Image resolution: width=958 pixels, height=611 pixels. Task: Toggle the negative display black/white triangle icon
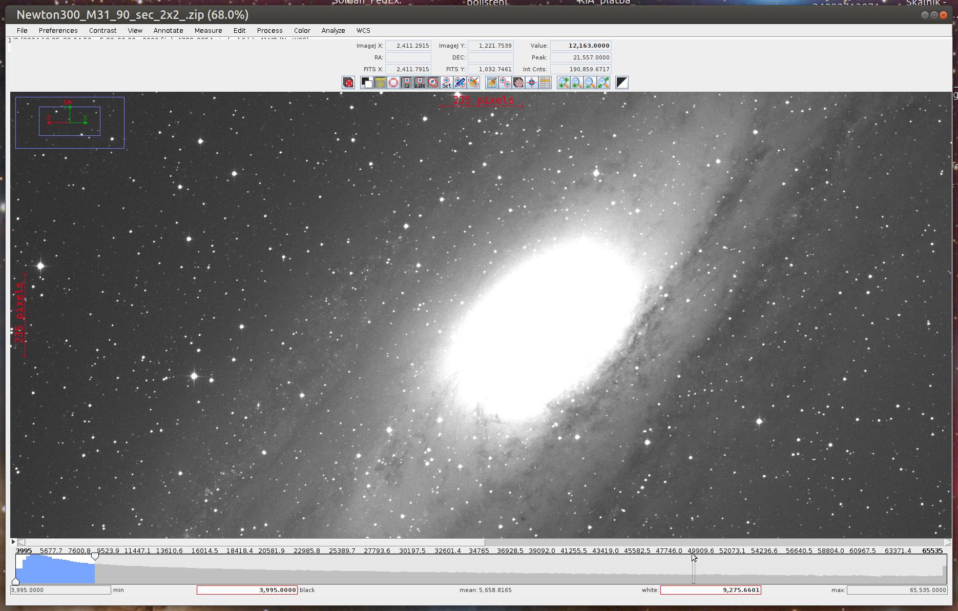coord(622,83)
